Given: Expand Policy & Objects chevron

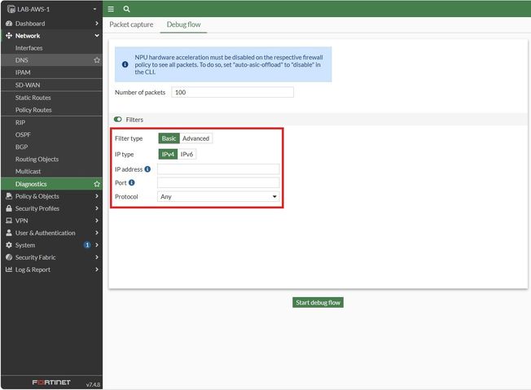Looking at the screenshot, I should [97, 196].
